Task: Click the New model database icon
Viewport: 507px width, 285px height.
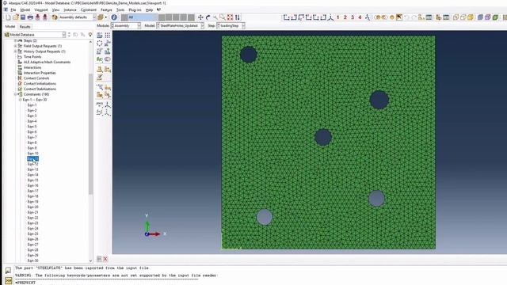Action: (8, 17)
